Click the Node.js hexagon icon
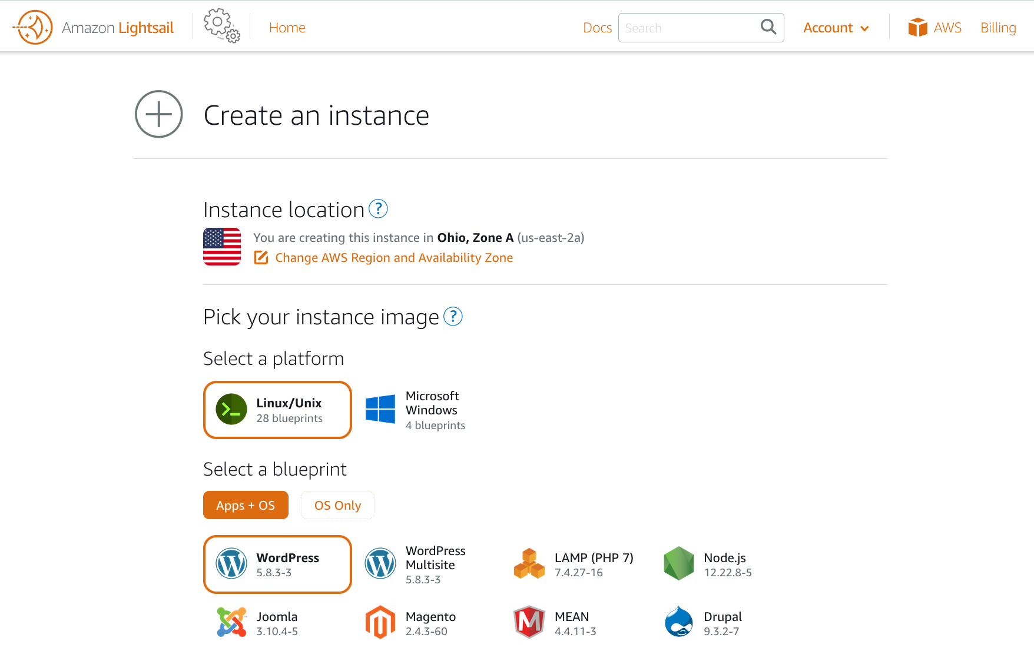The image size is (1034, 651). pos(679,564)
